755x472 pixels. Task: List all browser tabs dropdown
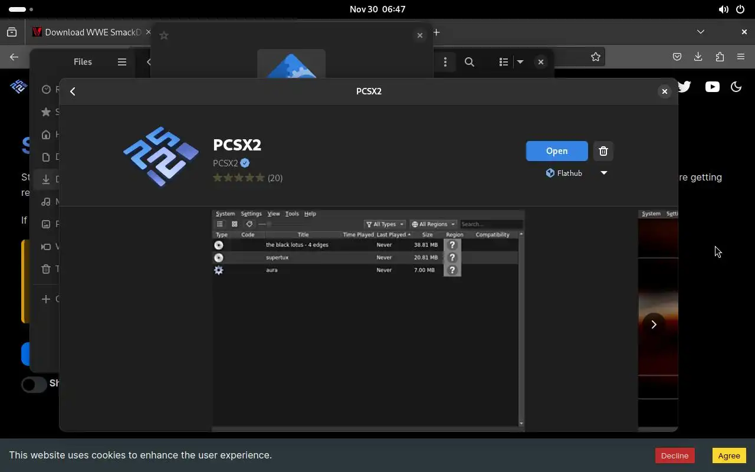700,32
